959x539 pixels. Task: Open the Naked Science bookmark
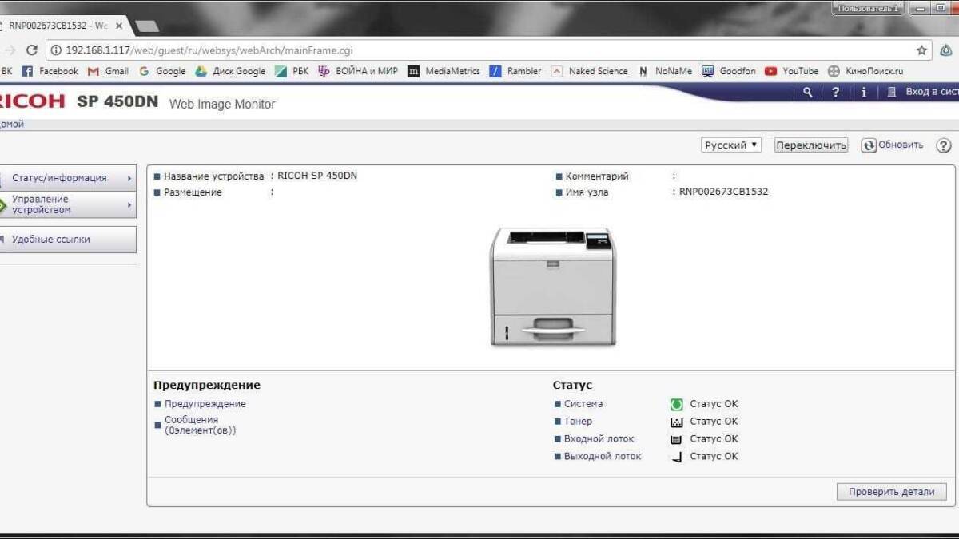[x=590, y=71]
